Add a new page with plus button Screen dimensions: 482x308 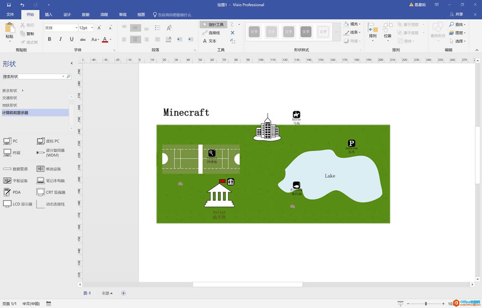123,293
